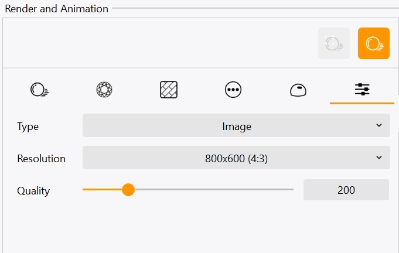
Task: Open the dome environment tab
Action: point(298,90)
